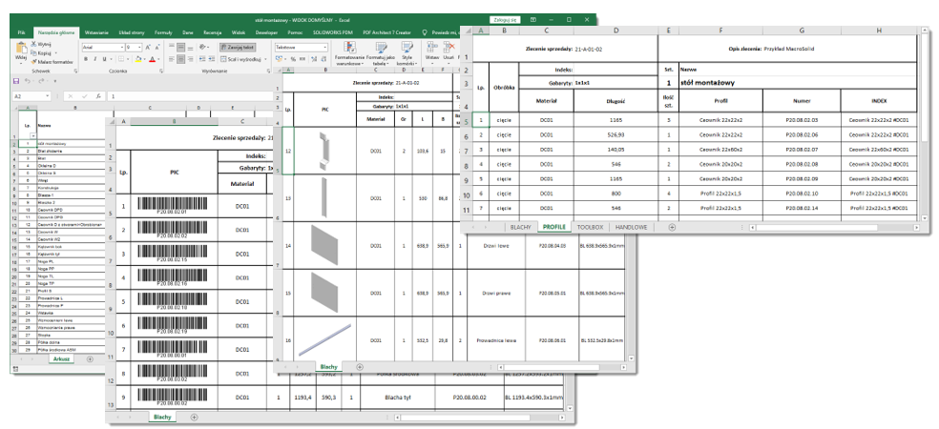Viewport: 939px width, 429px height.
Task: Open Formatowanie warunkowe conditional formatting
Action: [351, 51]
